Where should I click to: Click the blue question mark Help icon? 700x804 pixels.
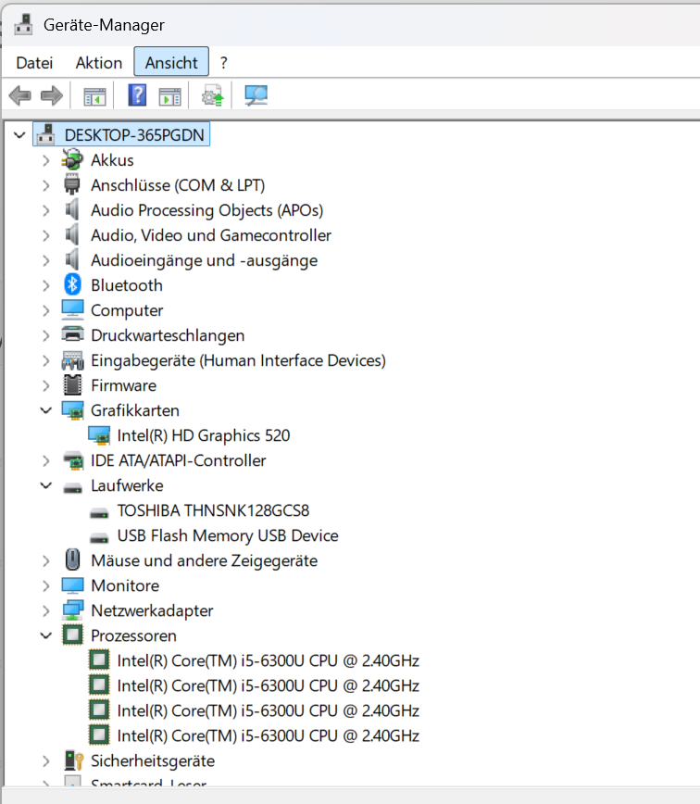(137, 95)
